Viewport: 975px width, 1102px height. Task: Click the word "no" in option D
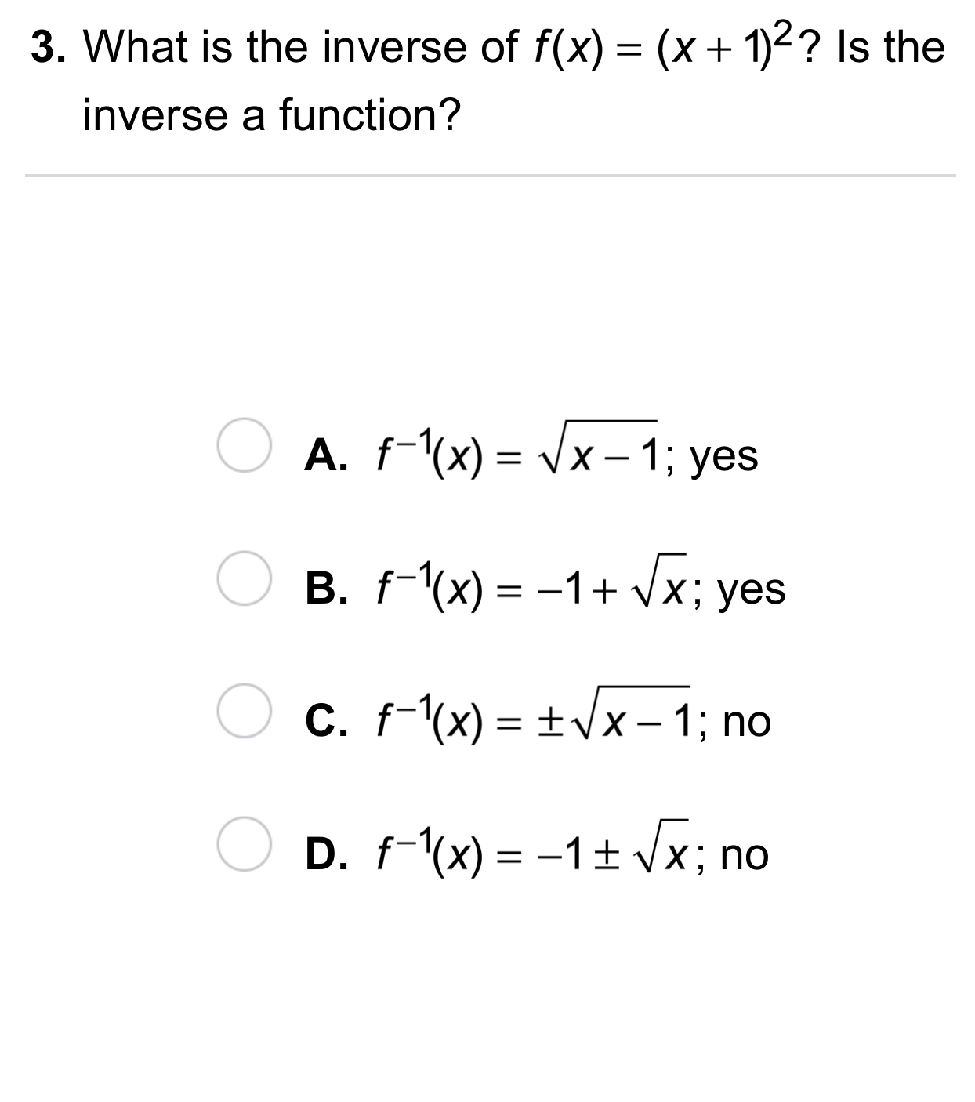[x=745, y=856]
